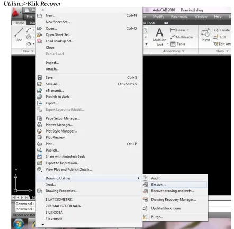The image size is (234, 229).
Task: Click the Open folder icon
Action: point(40,28)
